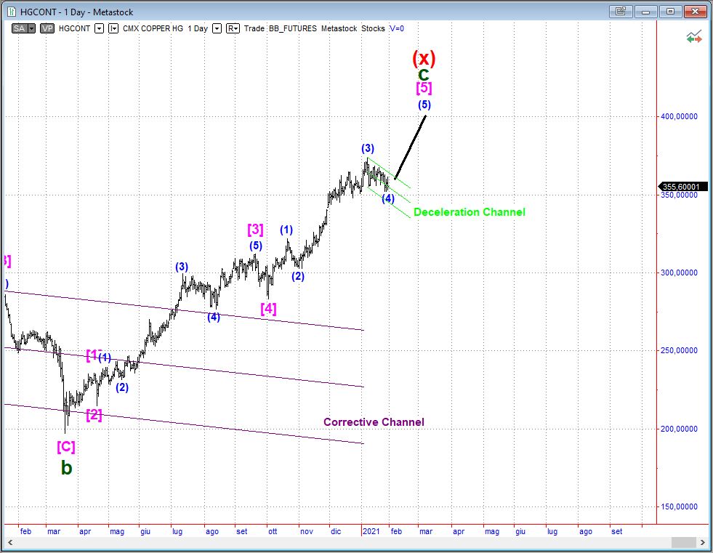Minimize the chart window
The height and width of the screenshot is (553, 713).
[x=645, y=12]
